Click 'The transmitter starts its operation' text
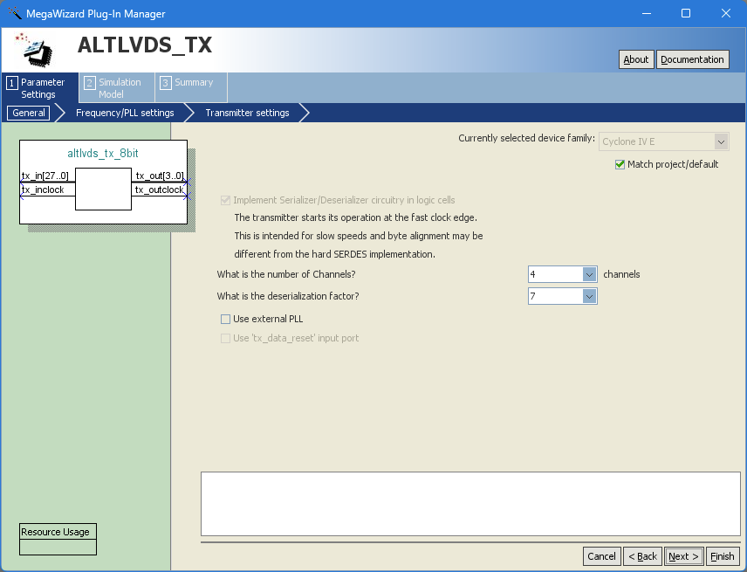 [356, 217]
